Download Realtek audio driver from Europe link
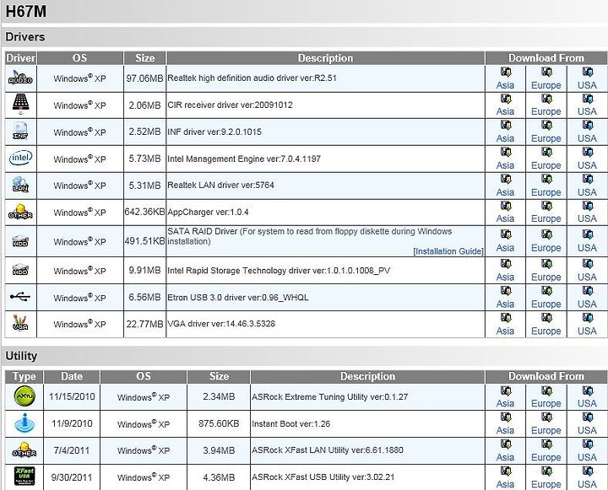Screen dimensions: 608x490 click(x=546, y=85)
